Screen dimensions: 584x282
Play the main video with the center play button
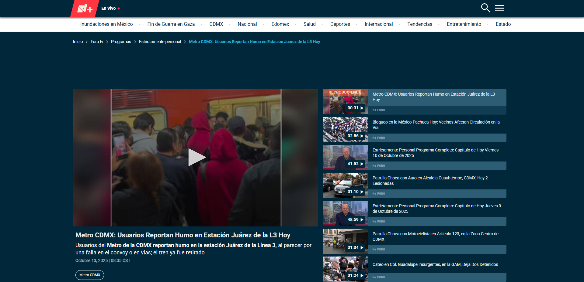(x=197, y=157)
